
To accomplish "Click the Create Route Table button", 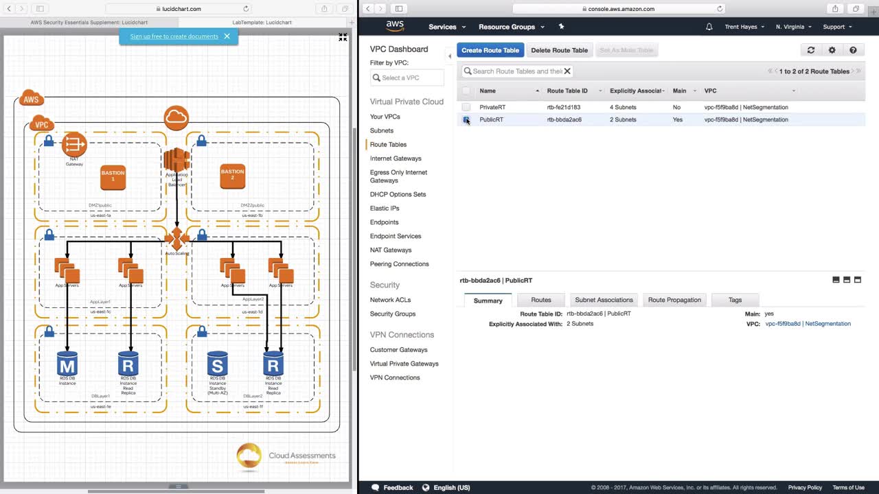I will click(x=490, y=50).
